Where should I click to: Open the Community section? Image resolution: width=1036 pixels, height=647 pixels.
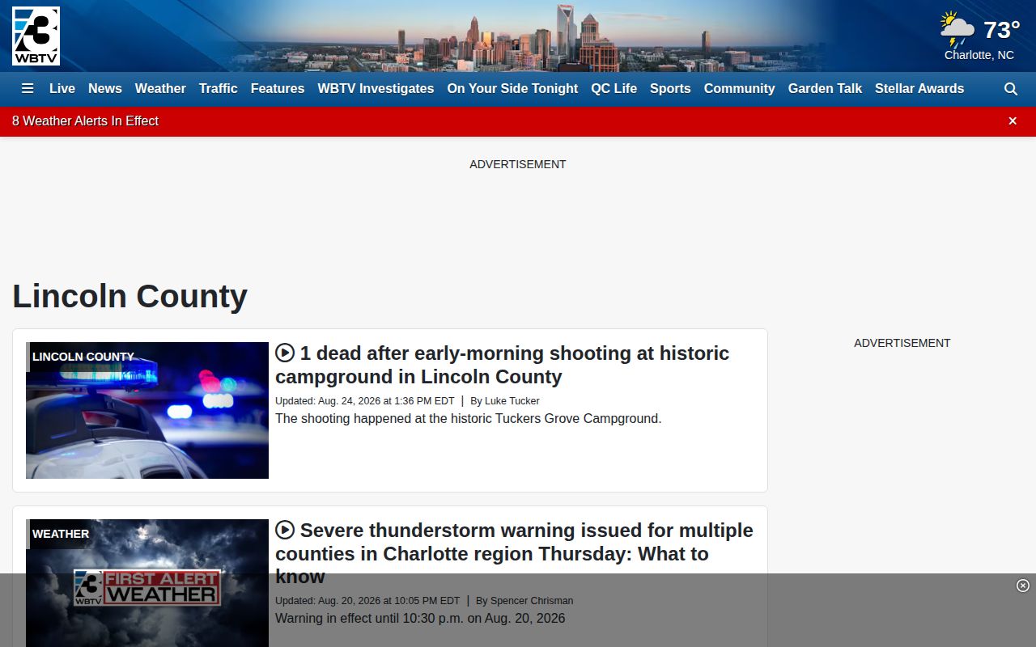coord(740,89)
